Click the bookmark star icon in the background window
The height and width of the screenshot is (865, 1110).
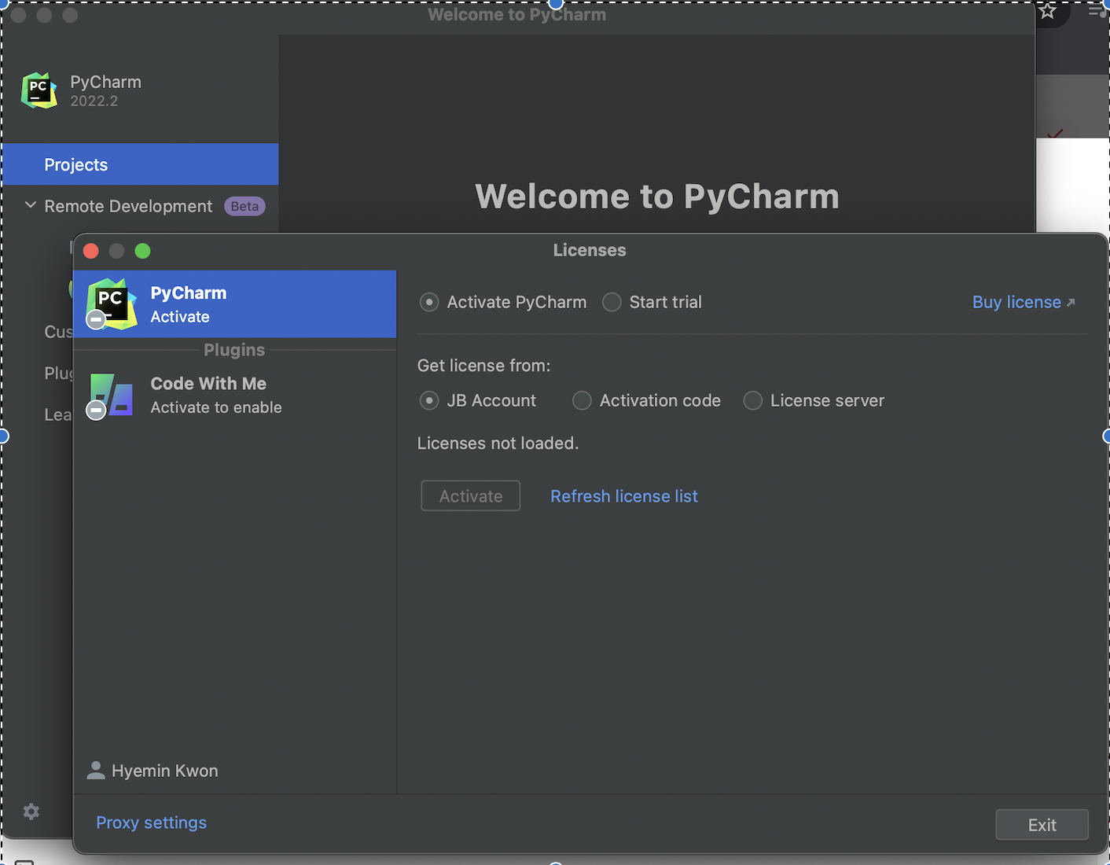(x=1047, y=11)
